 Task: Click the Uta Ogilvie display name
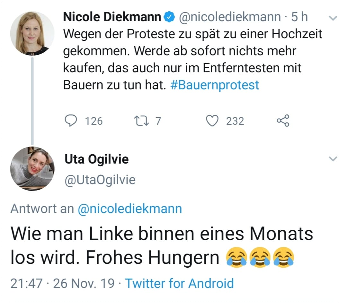coord(96,159)
